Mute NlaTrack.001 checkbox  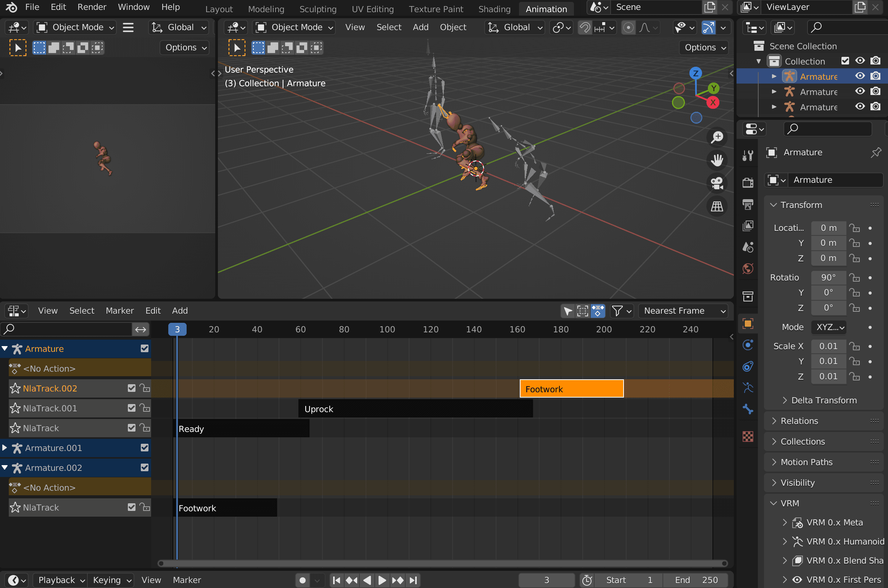[132, 408]
